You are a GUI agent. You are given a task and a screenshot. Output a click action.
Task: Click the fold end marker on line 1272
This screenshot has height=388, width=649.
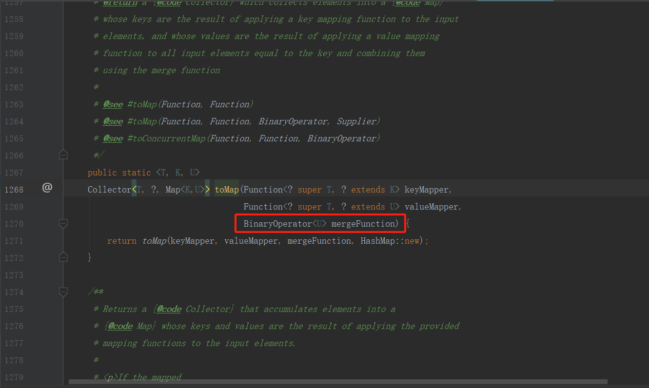click(63, 256)
